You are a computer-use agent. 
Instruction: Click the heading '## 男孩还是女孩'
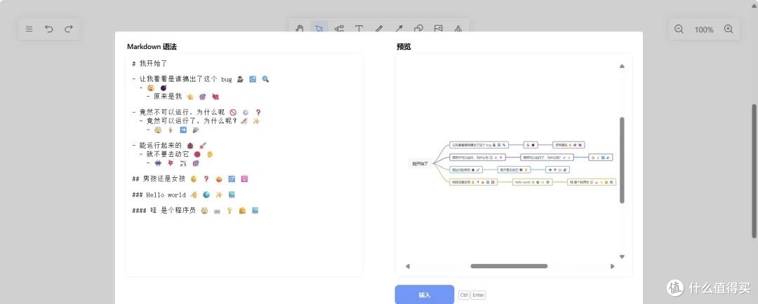pyautogui.click(x=190, y=179)
